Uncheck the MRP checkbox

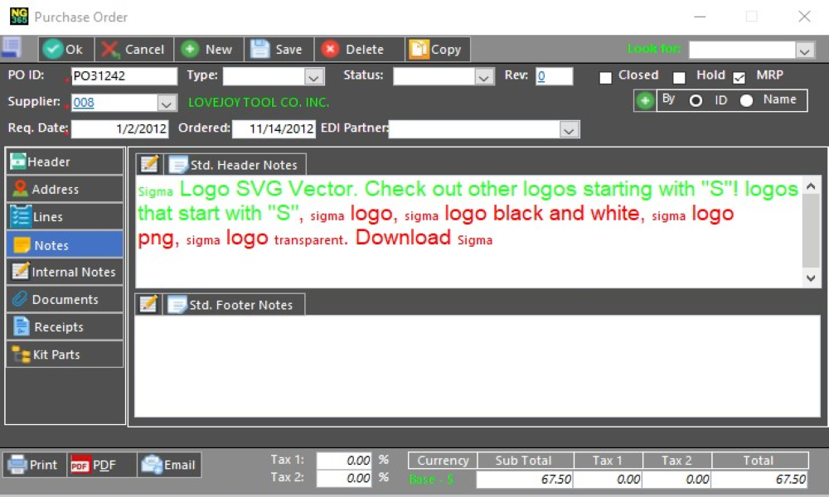click(739, 77)
